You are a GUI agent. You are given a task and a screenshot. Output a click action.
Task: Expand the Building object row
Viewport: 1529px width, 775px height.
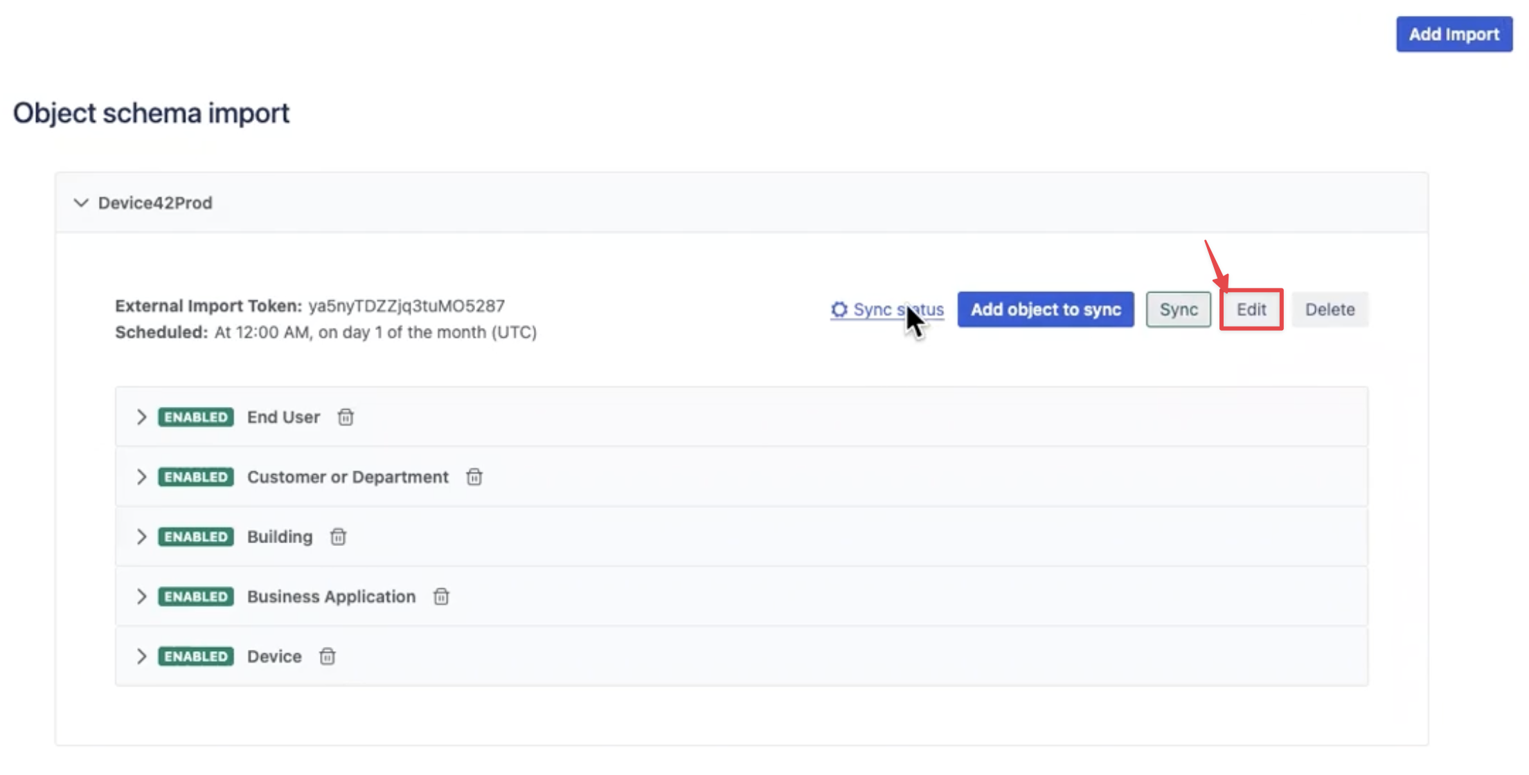141,537
